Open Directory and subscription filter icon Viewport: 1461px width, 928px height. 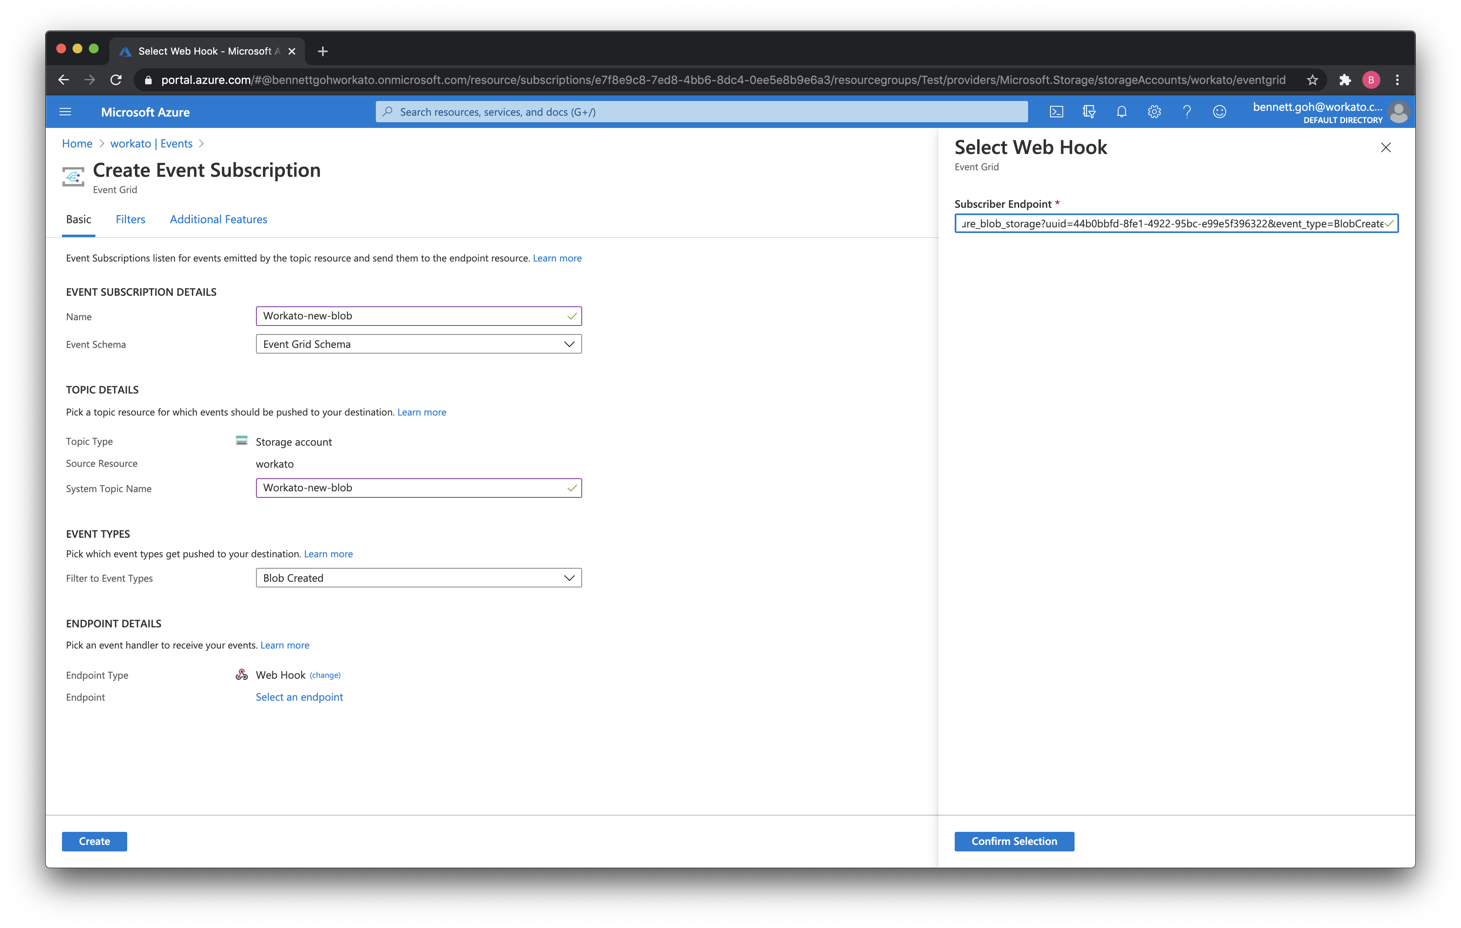[x=1089, y=112]
